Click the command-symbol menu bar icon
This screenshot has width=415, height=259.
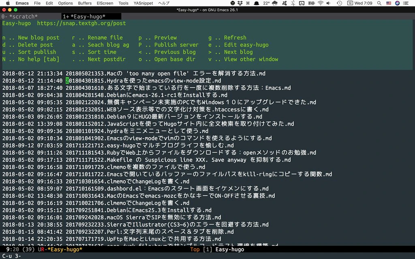248,3
